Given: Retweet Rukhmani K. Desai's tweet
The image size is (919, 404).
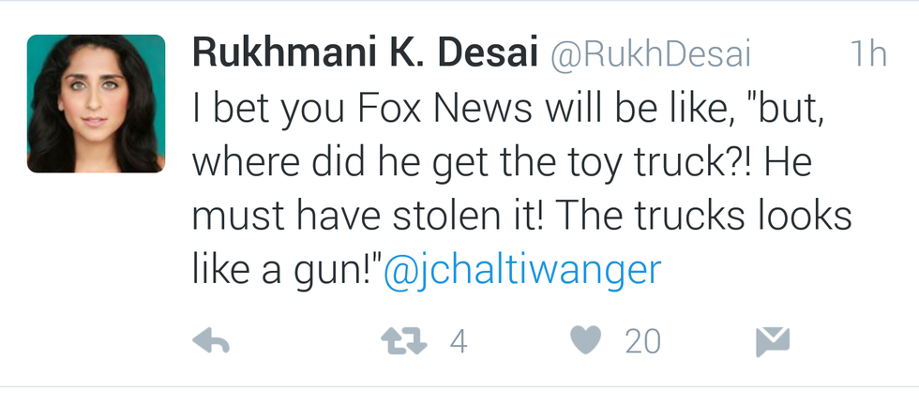Looking at the screenshot, I should coord(404,342).
